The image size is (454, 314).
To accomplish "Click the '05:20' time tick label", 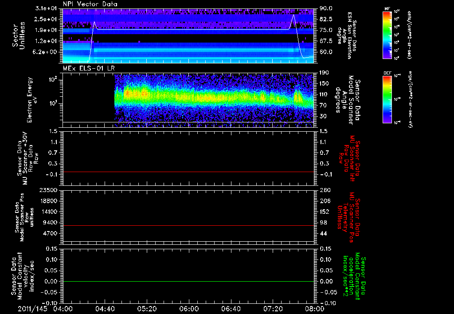I will point(147,309).
